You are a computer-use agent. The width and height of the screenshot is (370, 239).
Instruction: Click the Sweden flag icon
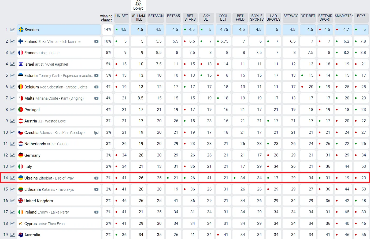point(21,30)
